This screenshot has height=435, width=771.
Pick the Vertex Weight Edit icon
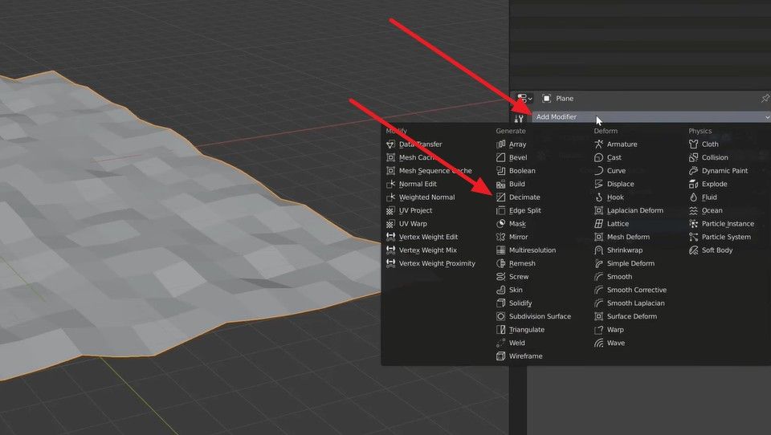[391, 237]
